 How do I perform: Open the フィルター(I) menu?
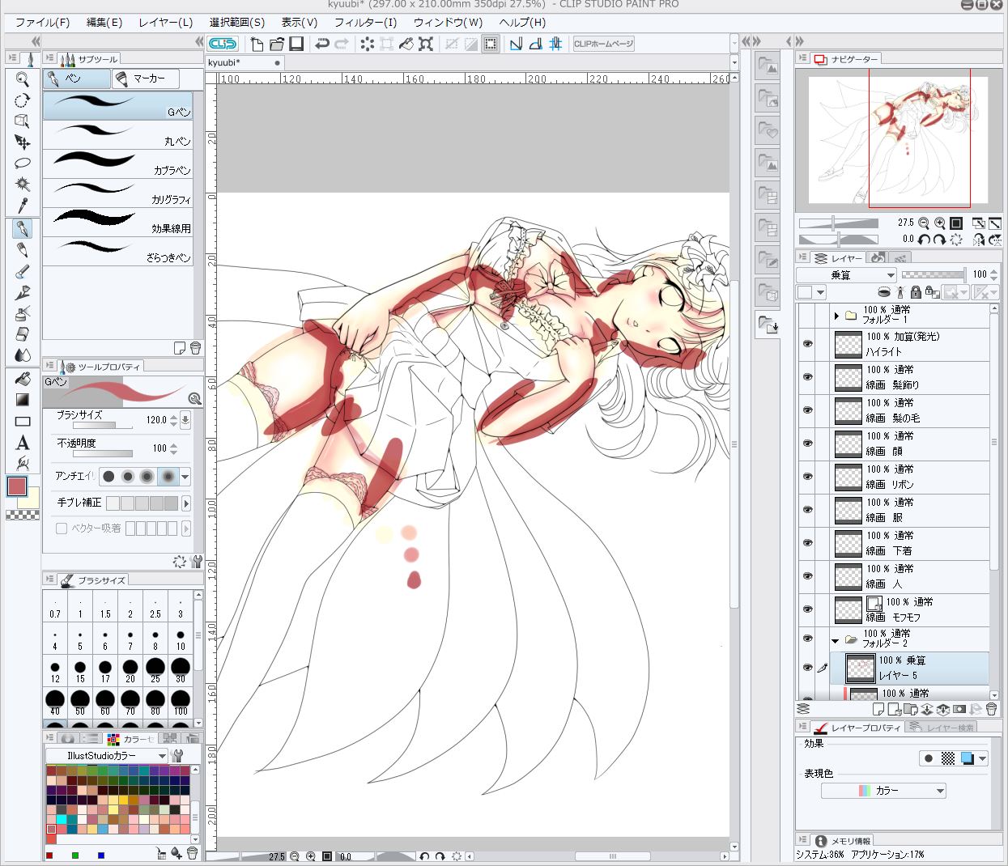(x=365, y=23)
